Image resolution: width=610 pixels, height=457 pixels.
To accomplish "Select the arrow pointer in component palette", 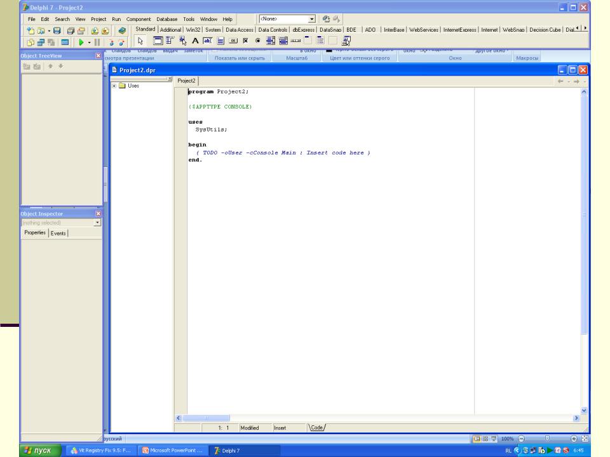I will pos(140,41).
